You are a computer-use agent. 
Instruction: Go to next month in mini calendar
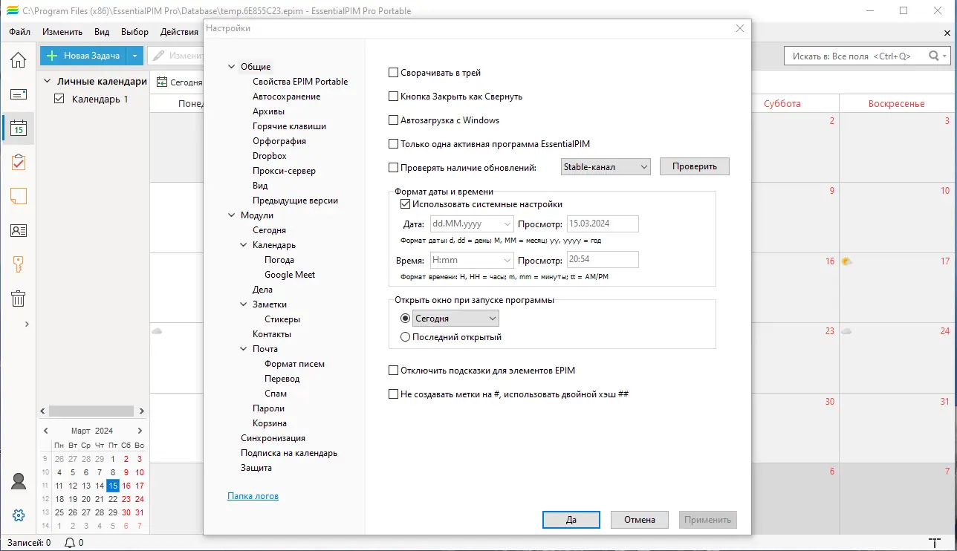[140, 431]
